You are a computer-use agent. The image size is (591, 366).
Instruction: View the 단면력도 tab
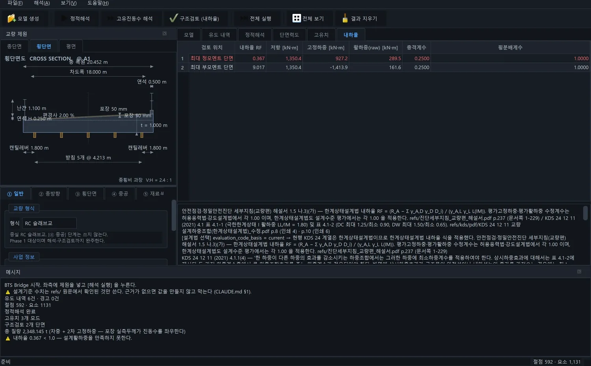click(289, 35)
